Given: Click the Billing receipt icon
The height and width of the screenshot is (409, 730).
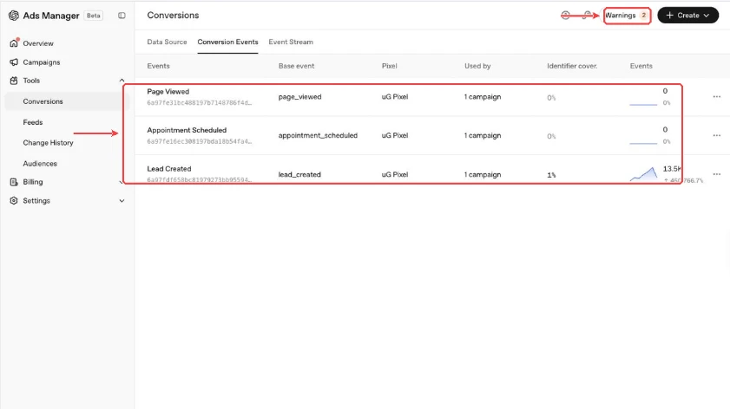Looking at the screenshot, I should 14,182.
